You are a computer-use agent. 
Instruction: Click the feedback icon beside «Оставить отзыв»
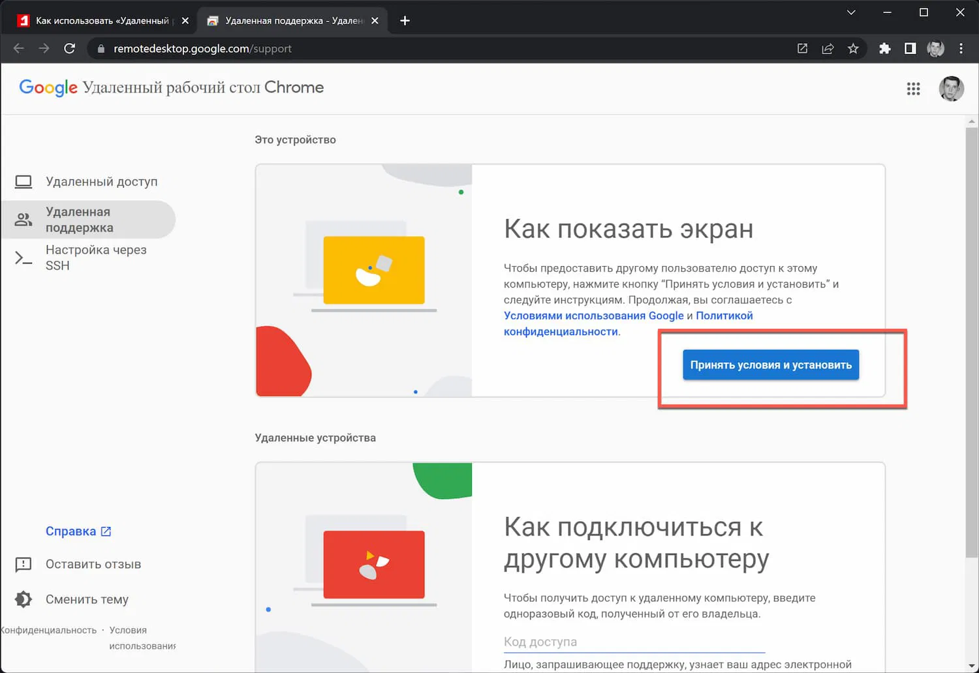(x=23, y=564)
